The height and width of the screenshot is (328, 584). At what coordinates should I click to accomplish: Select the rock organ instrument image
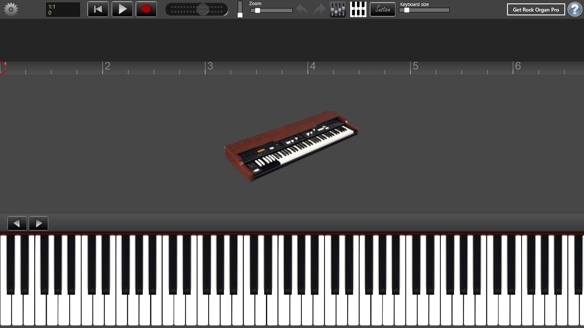[292, 146]
